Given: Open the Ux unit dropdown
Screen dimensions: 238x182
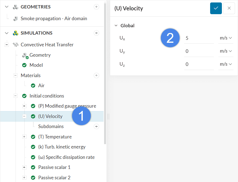Looking at the screenshot, I should 225,38.
